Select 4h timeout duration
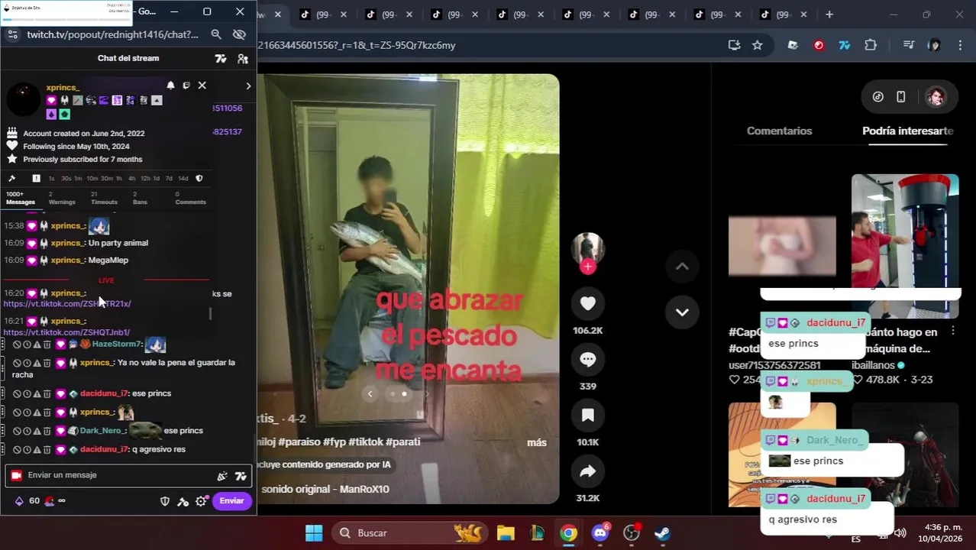This screenshot has height=550, width=976. [x=131, y=179]
